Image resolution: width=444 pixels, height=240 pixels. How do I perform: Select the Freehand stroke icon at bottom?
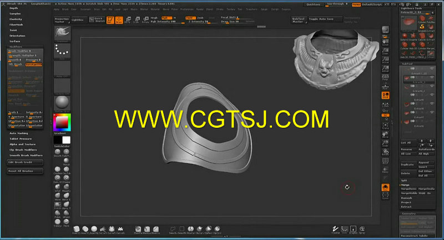tap(336, 229)
